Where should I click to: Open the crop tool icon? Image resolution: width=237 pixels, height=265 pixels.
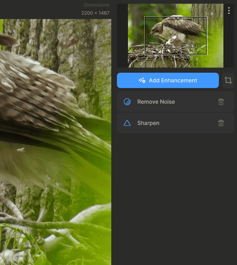pyautogui.click(x=228, y=80)
